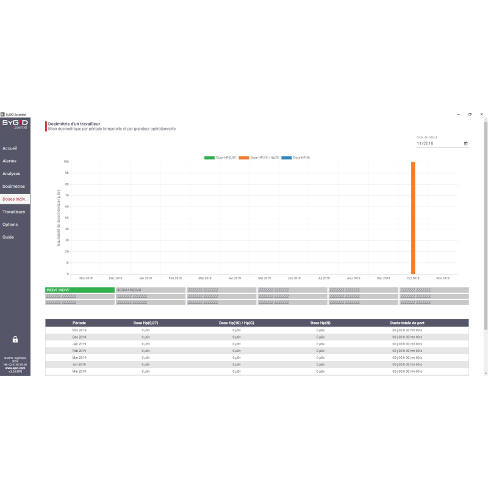Click the SyGID app icon in title bar
488x488 pixels.
pos(2,114)
